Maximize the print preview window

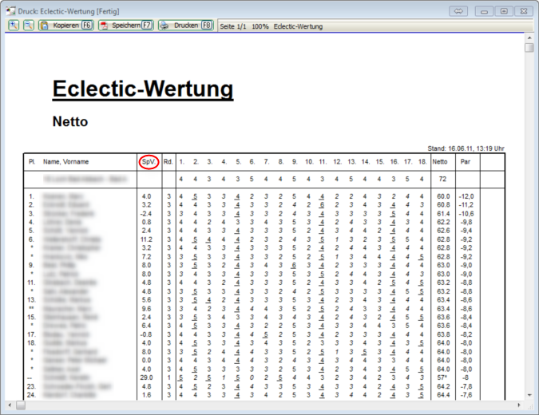(x=504, y=11)
